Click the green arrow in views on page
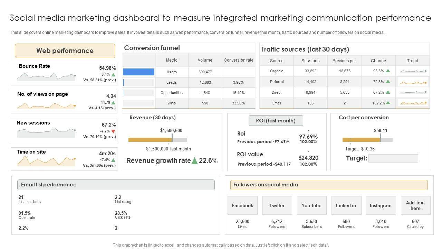 tap(113, 103)
